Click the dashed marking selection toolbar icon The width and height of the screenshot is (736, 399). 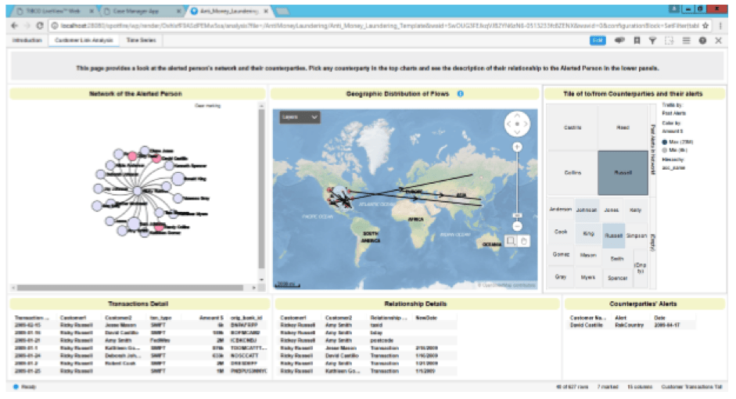coord(669,41)
